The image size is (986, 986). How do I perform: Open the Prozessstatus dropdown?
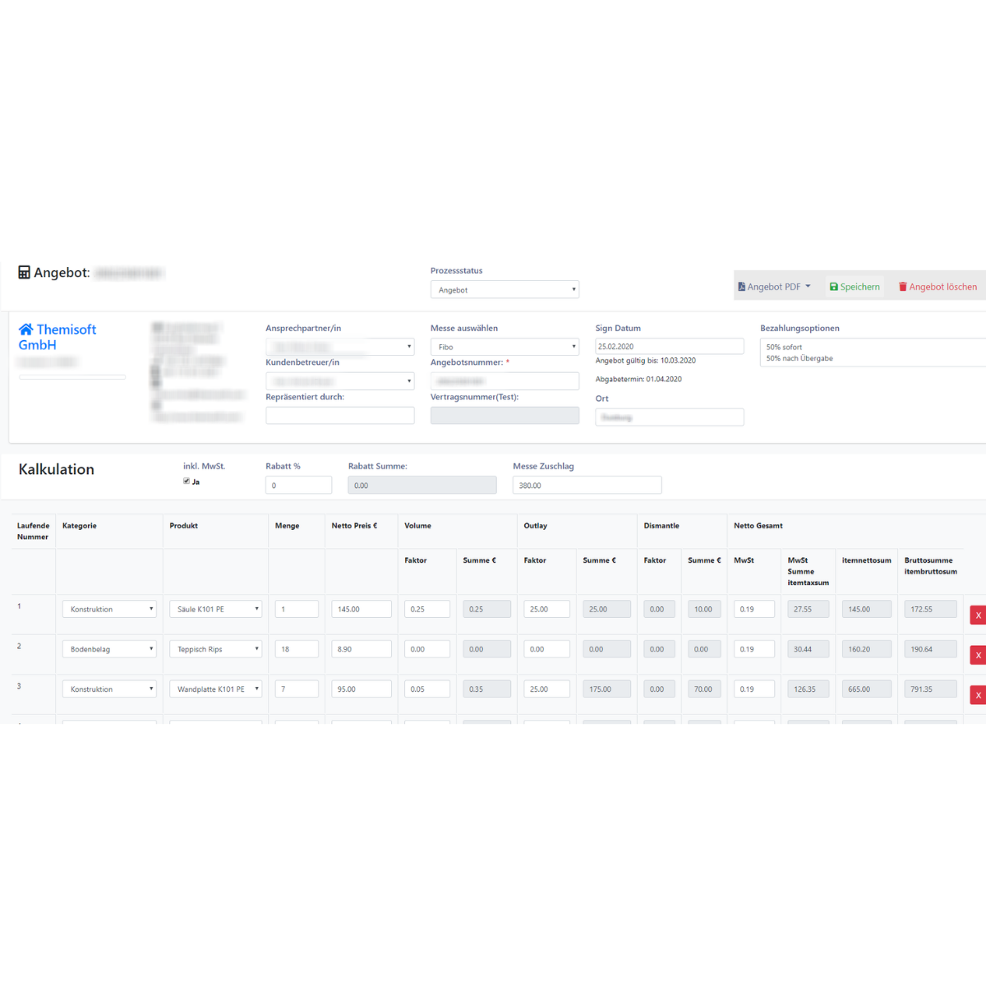coord(505,290)
